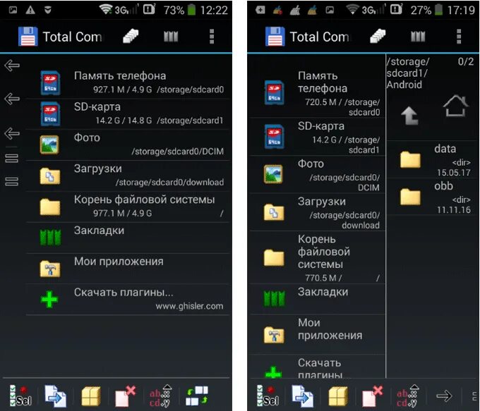The width and height of the screenshot is (480, 411).
Task: Open history stack icon in right screenshot toolbar
Action: pos(378,36)
